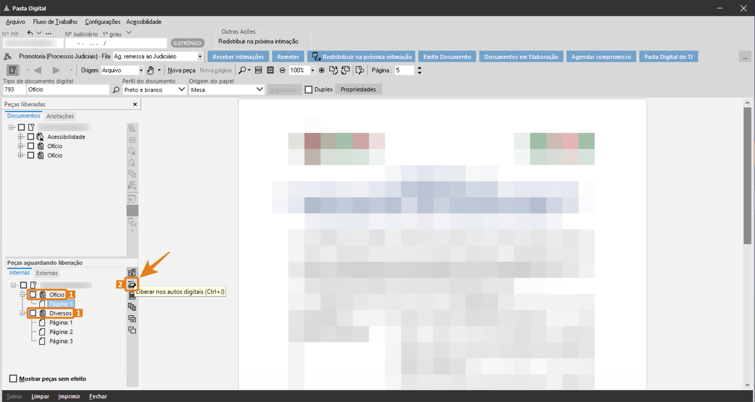Click the zoom-out minus icon beside 100%

click(x=283, y=70)
